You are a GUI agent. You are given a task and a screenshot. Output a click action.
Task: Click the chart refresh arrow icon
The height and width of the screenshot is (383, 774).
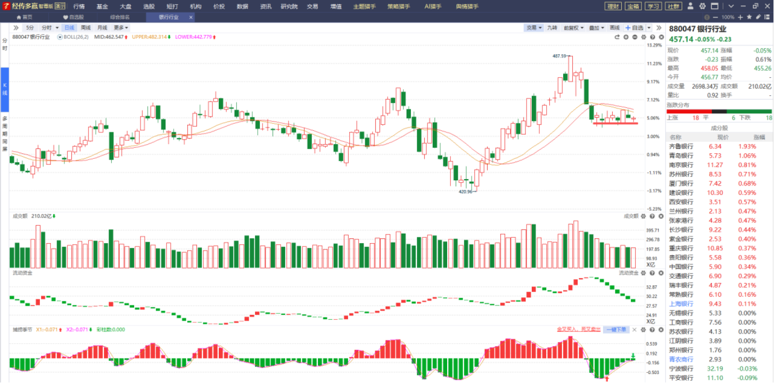tap(617, 37)
